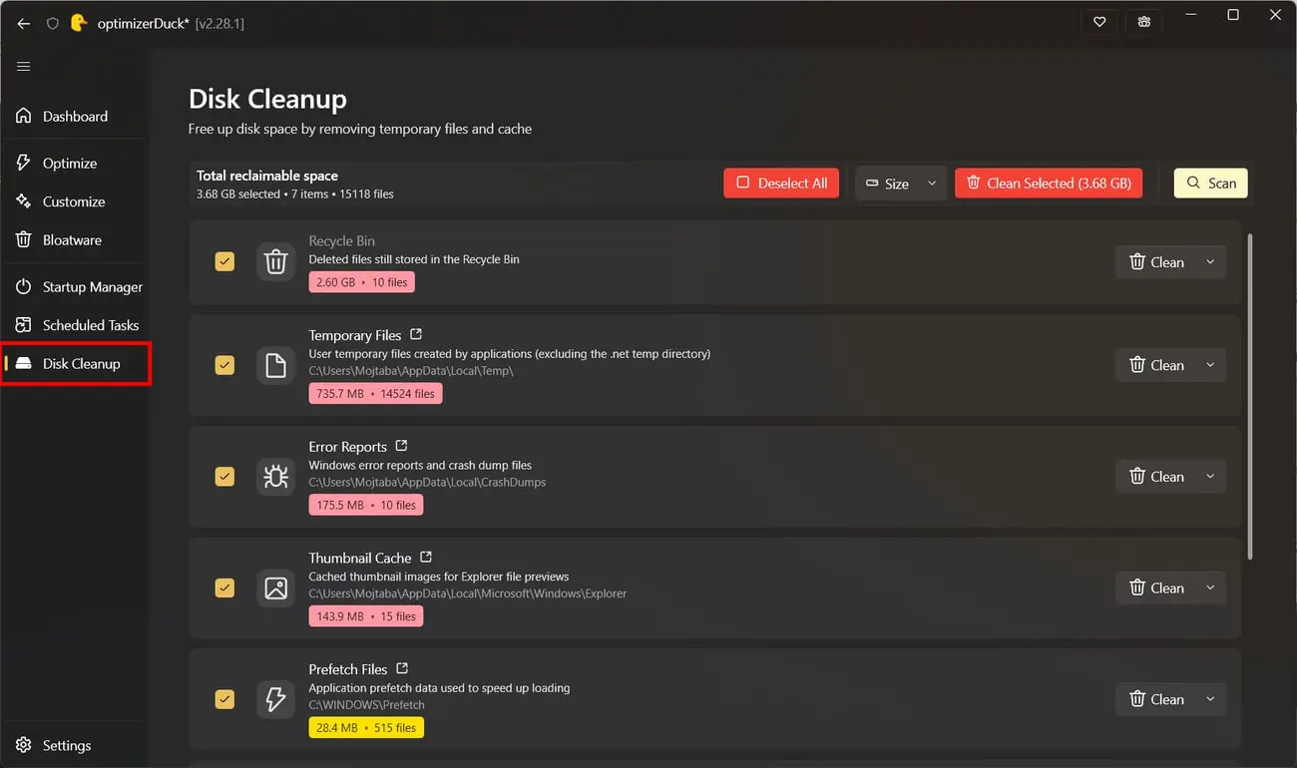1297x768 pixels.
Task: Open the Thumbnail Cache folder link icon
Action: click(426, 557)
